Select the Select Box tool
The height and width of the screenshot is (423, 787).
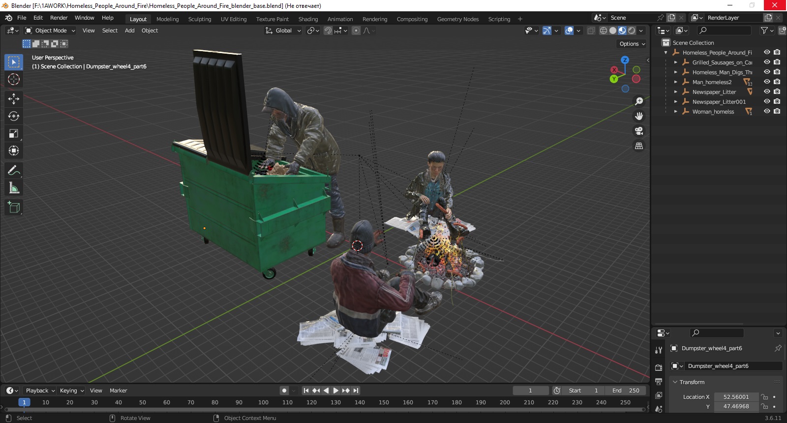[x=14, y=62]
